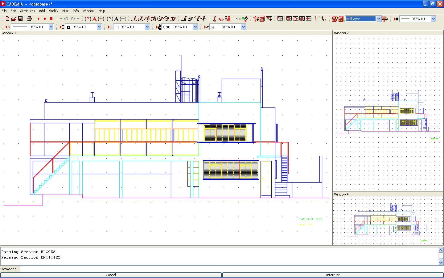Click the diagonal dotted line icon
444x278 pixels.
tap(317, 19)
